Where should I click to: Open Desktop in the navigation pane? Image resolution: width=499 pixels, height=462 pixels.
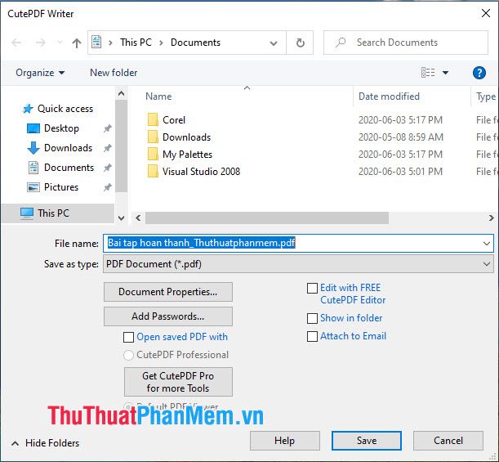pyautogui.click(x=61, y=128)
